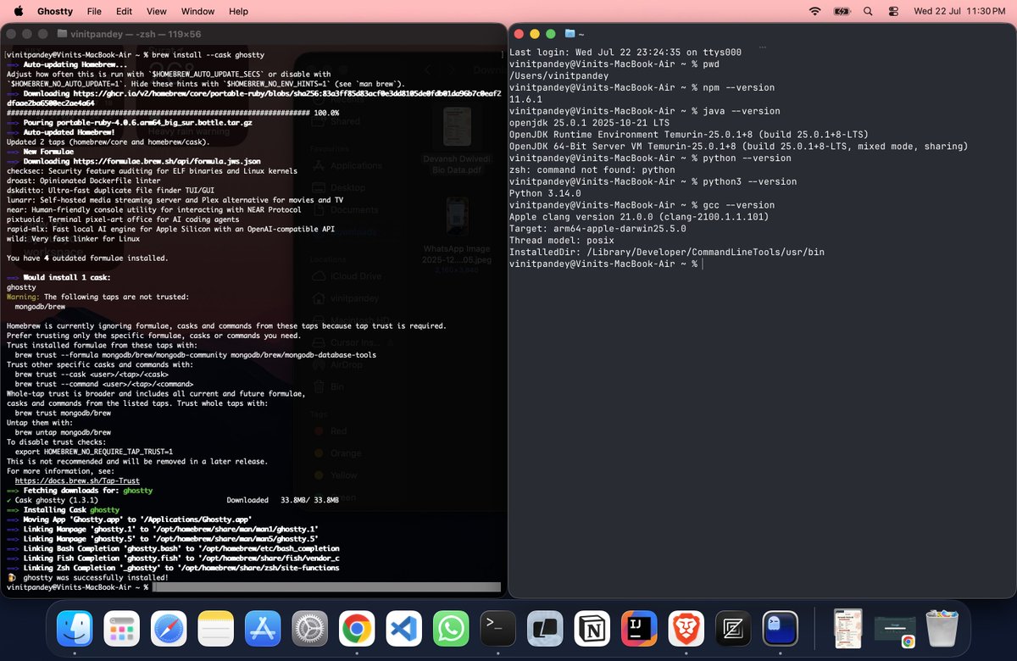Open Wi-Fi status in menu bar
The width and height of the screenshot is (1017, 661).
[x=815, y=11]
